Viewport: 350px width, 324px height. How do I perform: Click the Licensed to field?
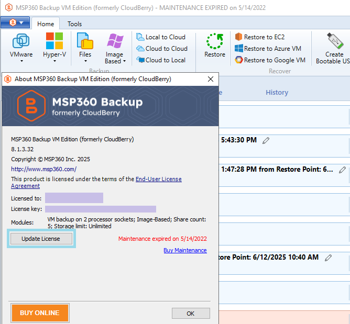(x=74, y=198)
